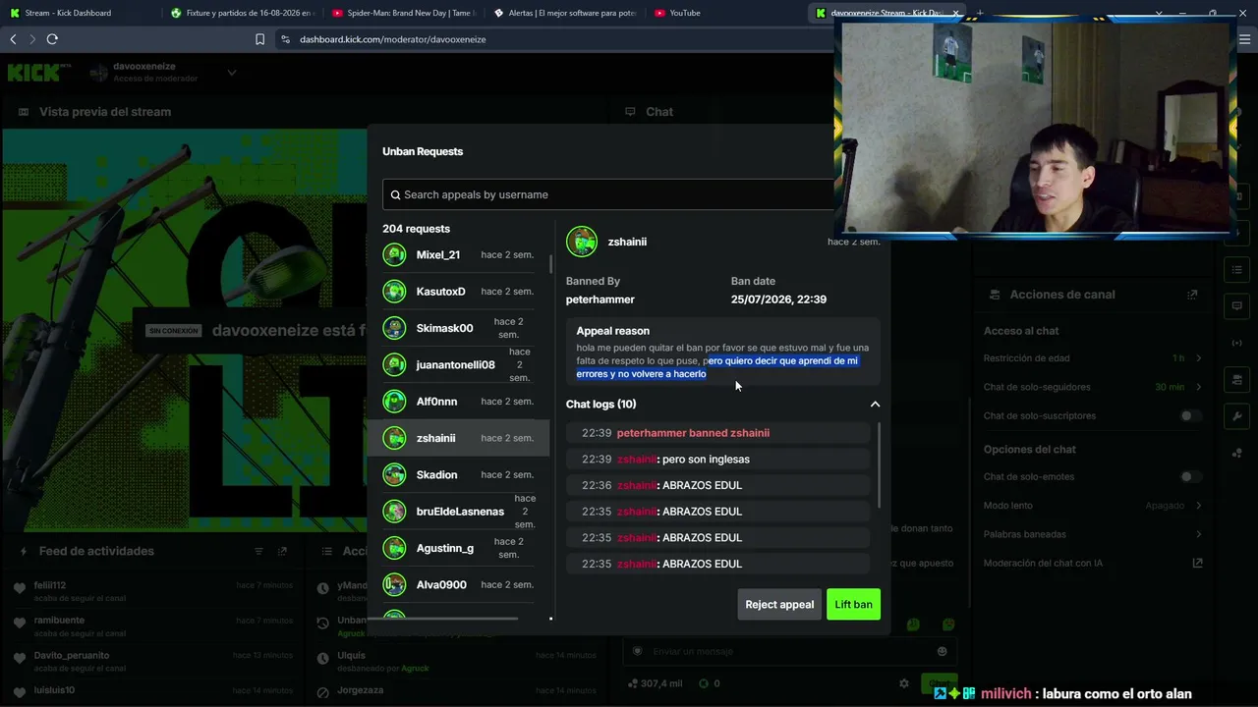Click the chat identity badge icon
Screen dimensions: 1258x707
tap(638, 651)
